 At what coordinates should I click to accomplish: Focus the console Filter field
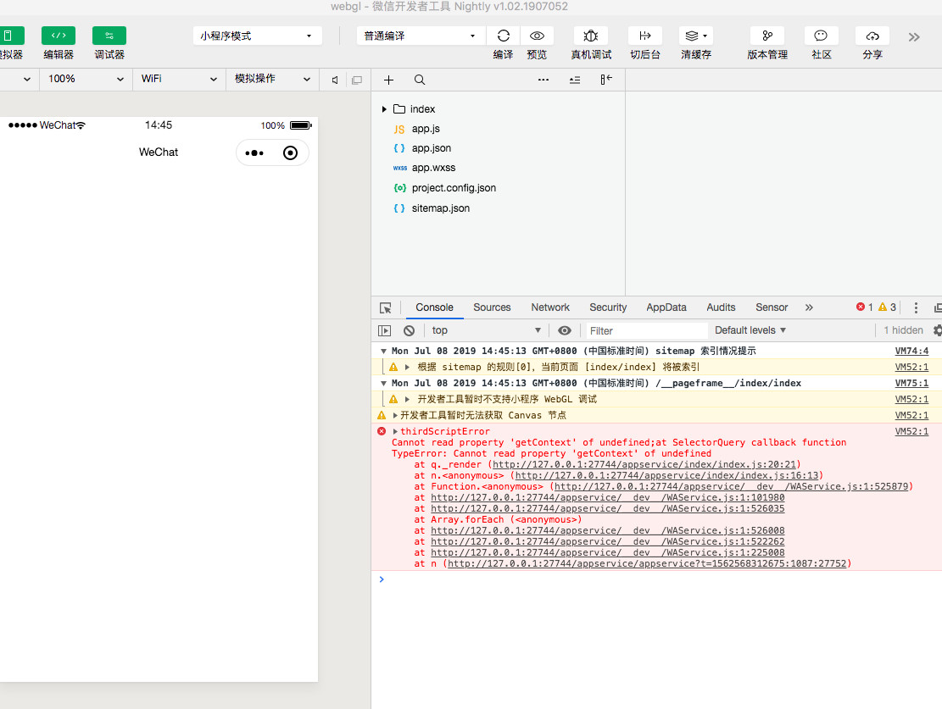point(646,331)
